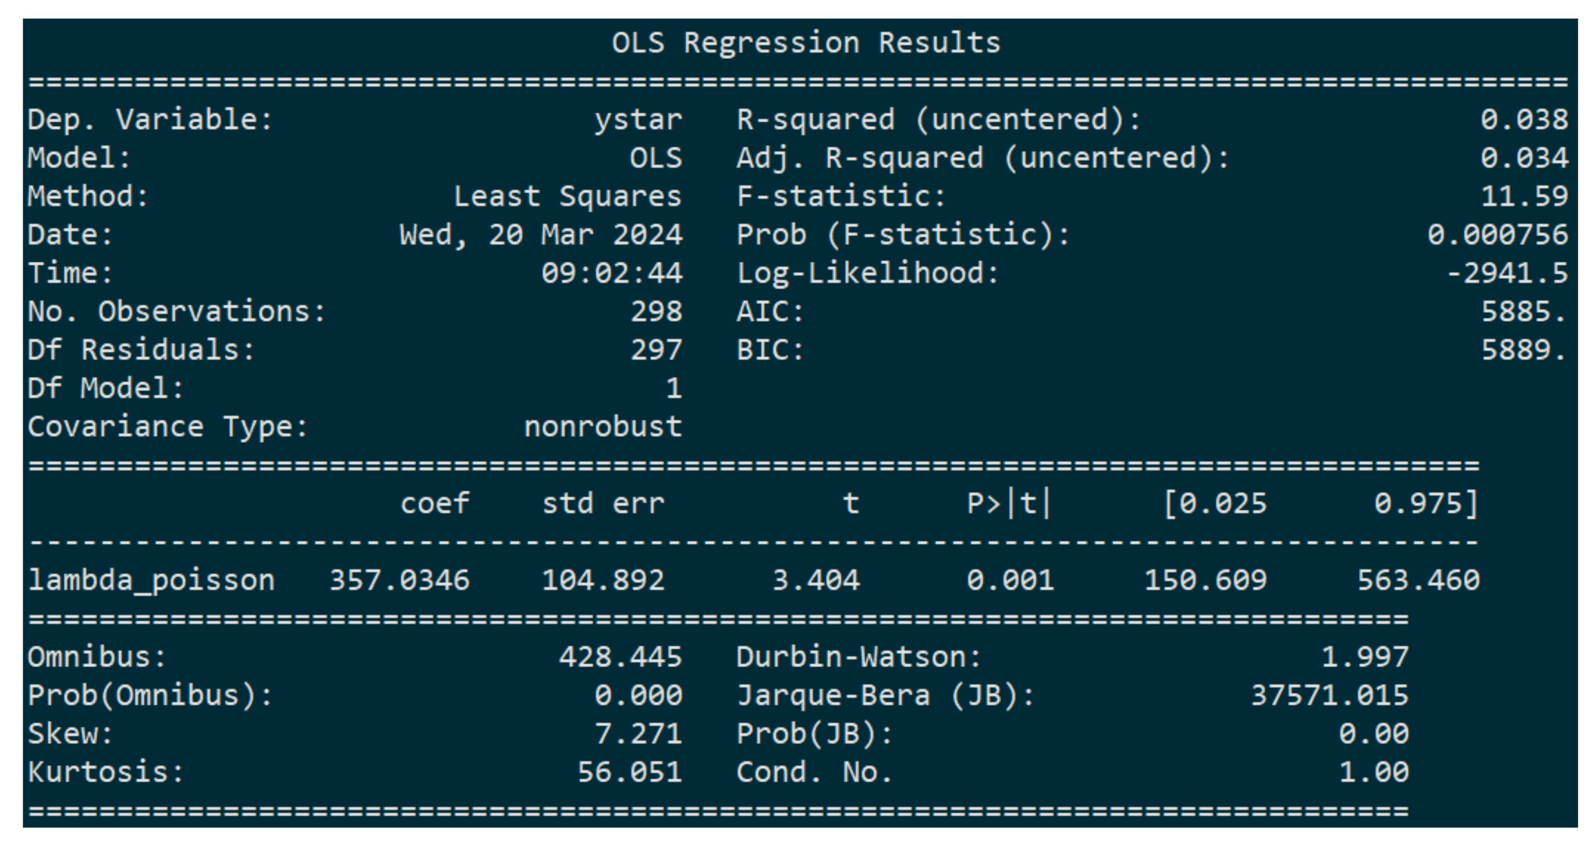Select the F-statistic value 11.59

pyautogui.click(x=1524, y=196)
